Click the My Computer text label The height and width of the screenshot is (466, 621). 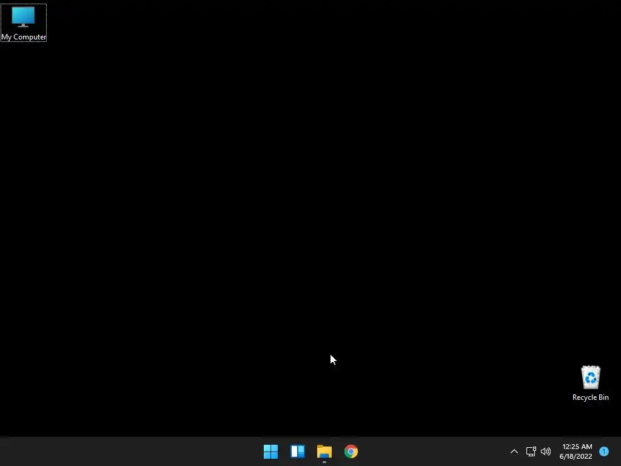pos(24,37)
